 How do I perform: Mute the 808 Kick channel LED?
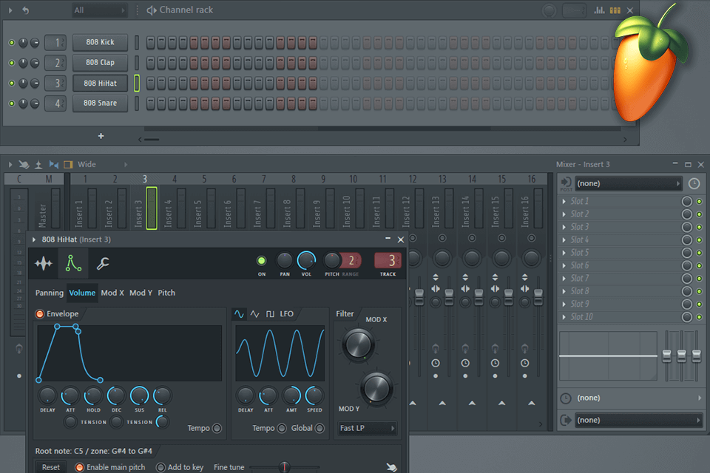pyautogui.click(x=12, y=42)
